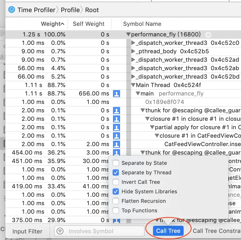Expand the _pthread_body 0x4c52b5 row
Viewport: 241px width, 240px height.
point(133,51)
